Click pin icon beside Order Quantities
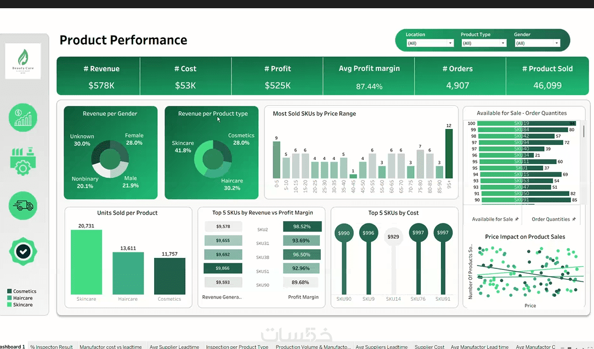The image size is (594, 349). point(574,219)
